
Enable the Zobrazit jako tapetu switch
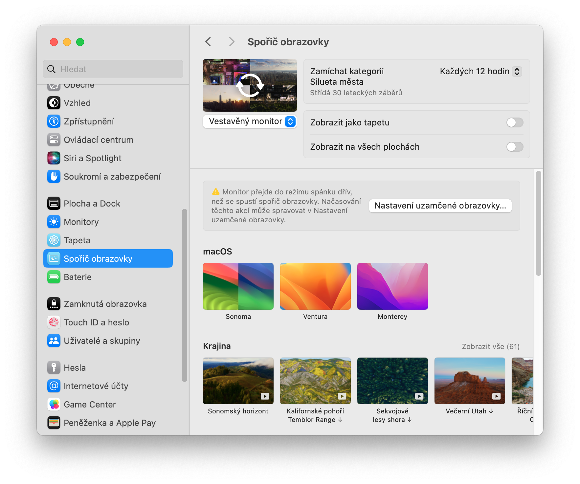click(514, 122)
